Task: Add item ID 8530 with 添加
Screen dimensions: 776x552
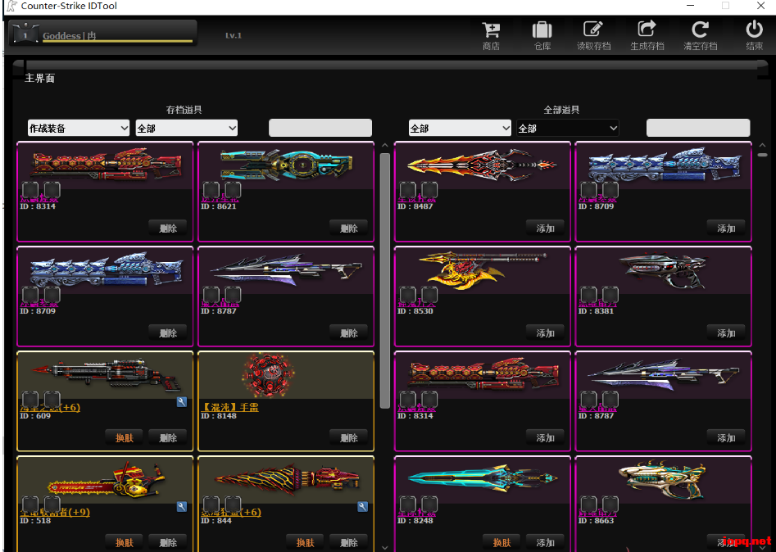Action: 545,333
